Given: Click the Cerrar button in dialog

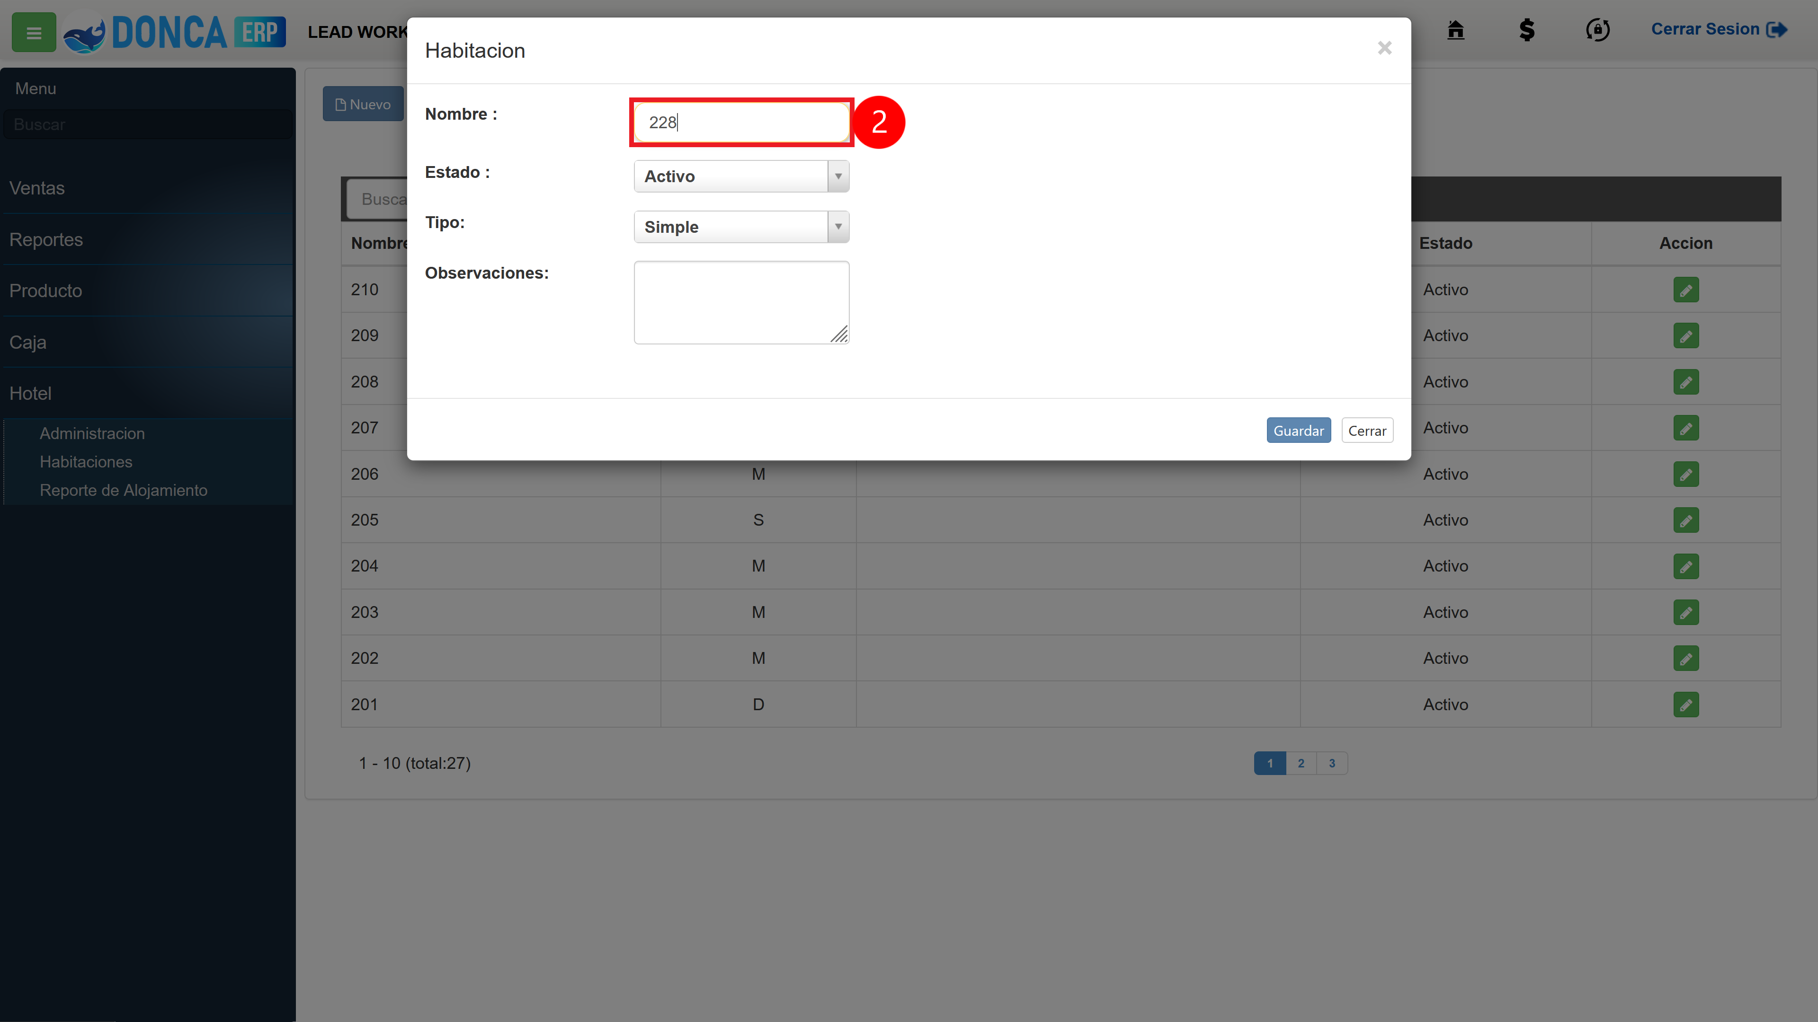Looking at the screenshot, I should click(1366, 430).
